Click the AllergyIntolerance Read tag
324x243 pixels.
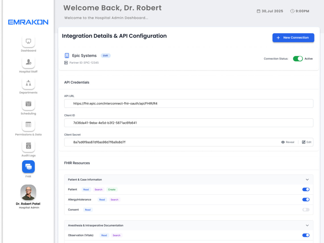[102, 200]
